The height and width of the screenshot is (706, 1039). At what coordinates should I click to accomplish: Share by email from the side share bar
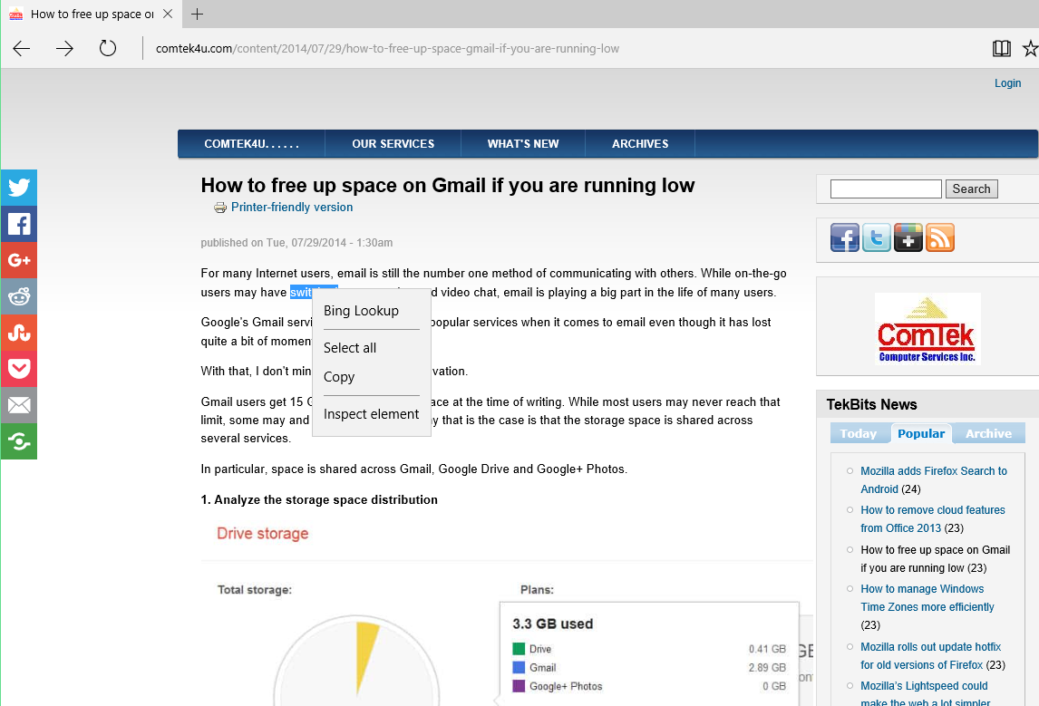click(x=18, y=404)
